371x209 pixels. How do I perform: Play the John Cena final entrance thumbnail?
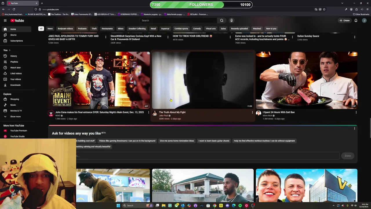tap(99, 80)
